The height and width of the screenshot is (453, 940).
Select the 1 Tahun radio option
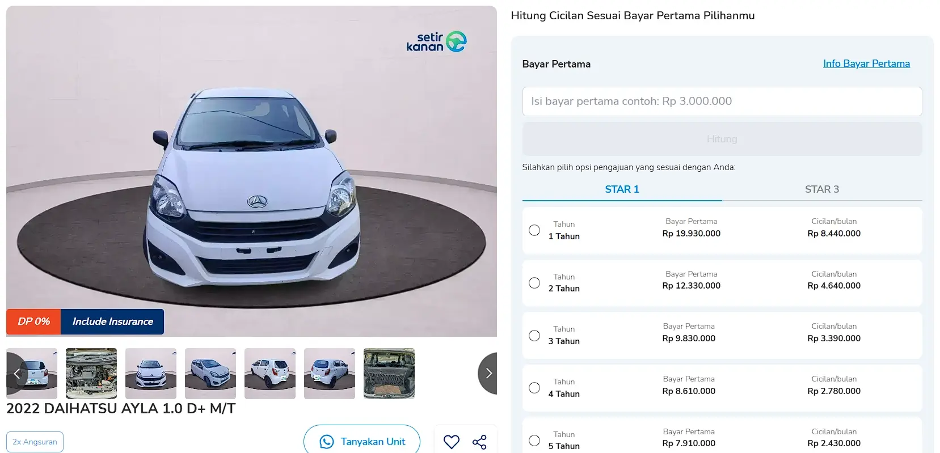coord(534,230)
